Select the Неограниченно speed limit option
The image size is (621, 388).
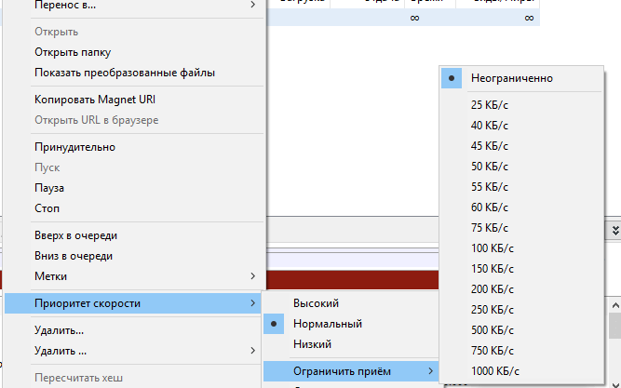point(511,78)
